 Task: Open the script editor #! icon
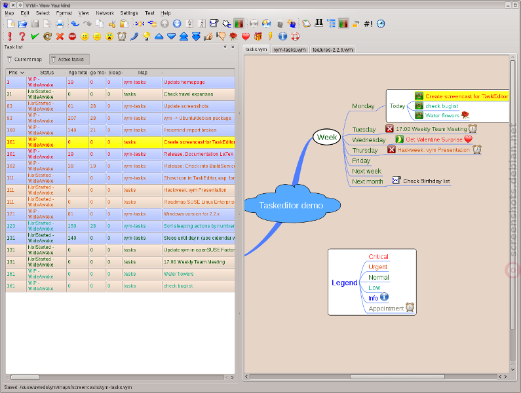[x=368, y=24]
